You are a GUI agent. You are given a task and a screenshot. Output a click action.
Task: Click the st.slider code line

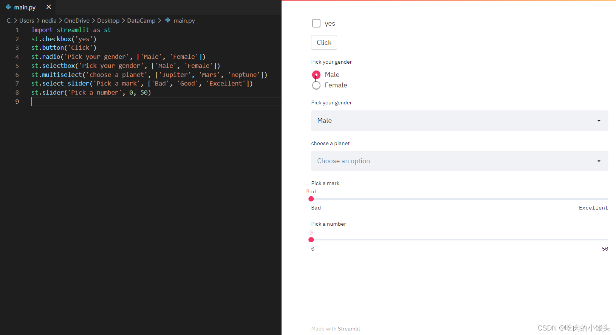[x=91, y=92]
